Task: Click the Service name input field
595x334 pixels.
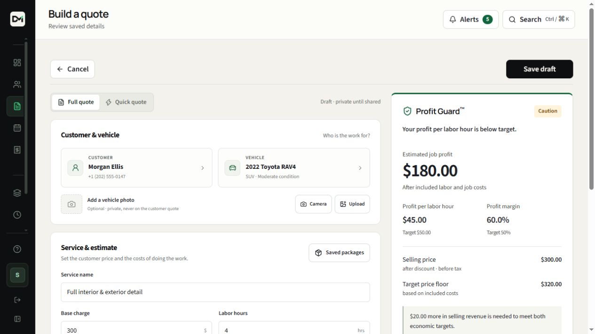Action: point(215,292)
